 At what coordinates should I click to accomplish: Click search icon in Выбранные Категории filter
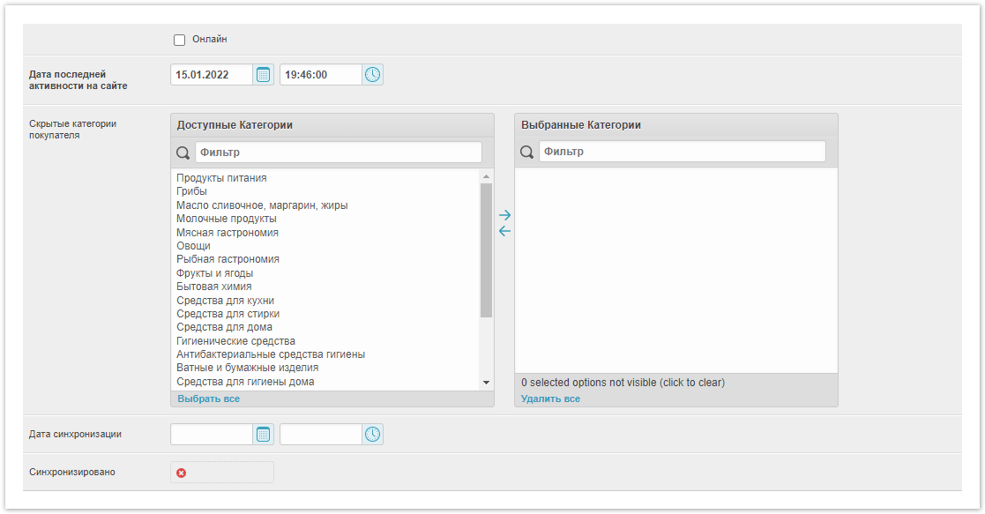click(527, 153)
